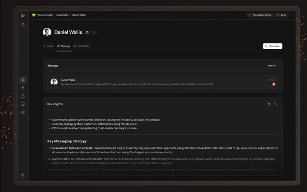Select the Strategy tab
The image size is (307, 192).
(x=64, y=46)
